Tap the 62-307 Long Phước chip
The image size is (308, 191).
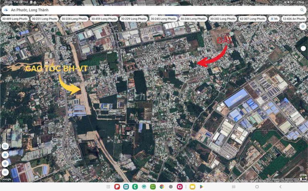pos(252,18)
